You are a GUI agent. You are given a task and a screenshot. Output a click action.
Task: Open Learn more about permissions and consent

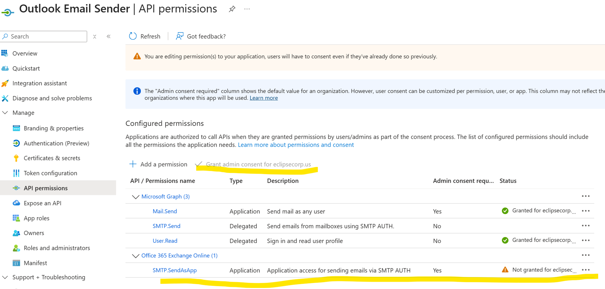[296, 145]
